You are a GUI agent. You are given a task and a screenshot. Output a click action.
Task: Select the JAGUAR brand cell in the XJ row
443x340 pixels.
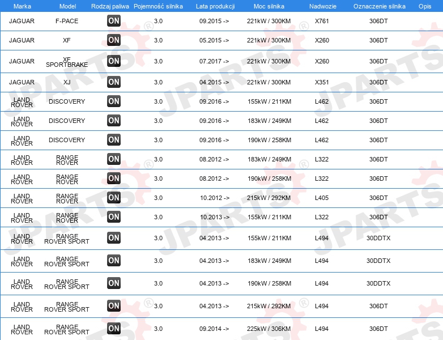pyautogui.click(x=22, y=82)
